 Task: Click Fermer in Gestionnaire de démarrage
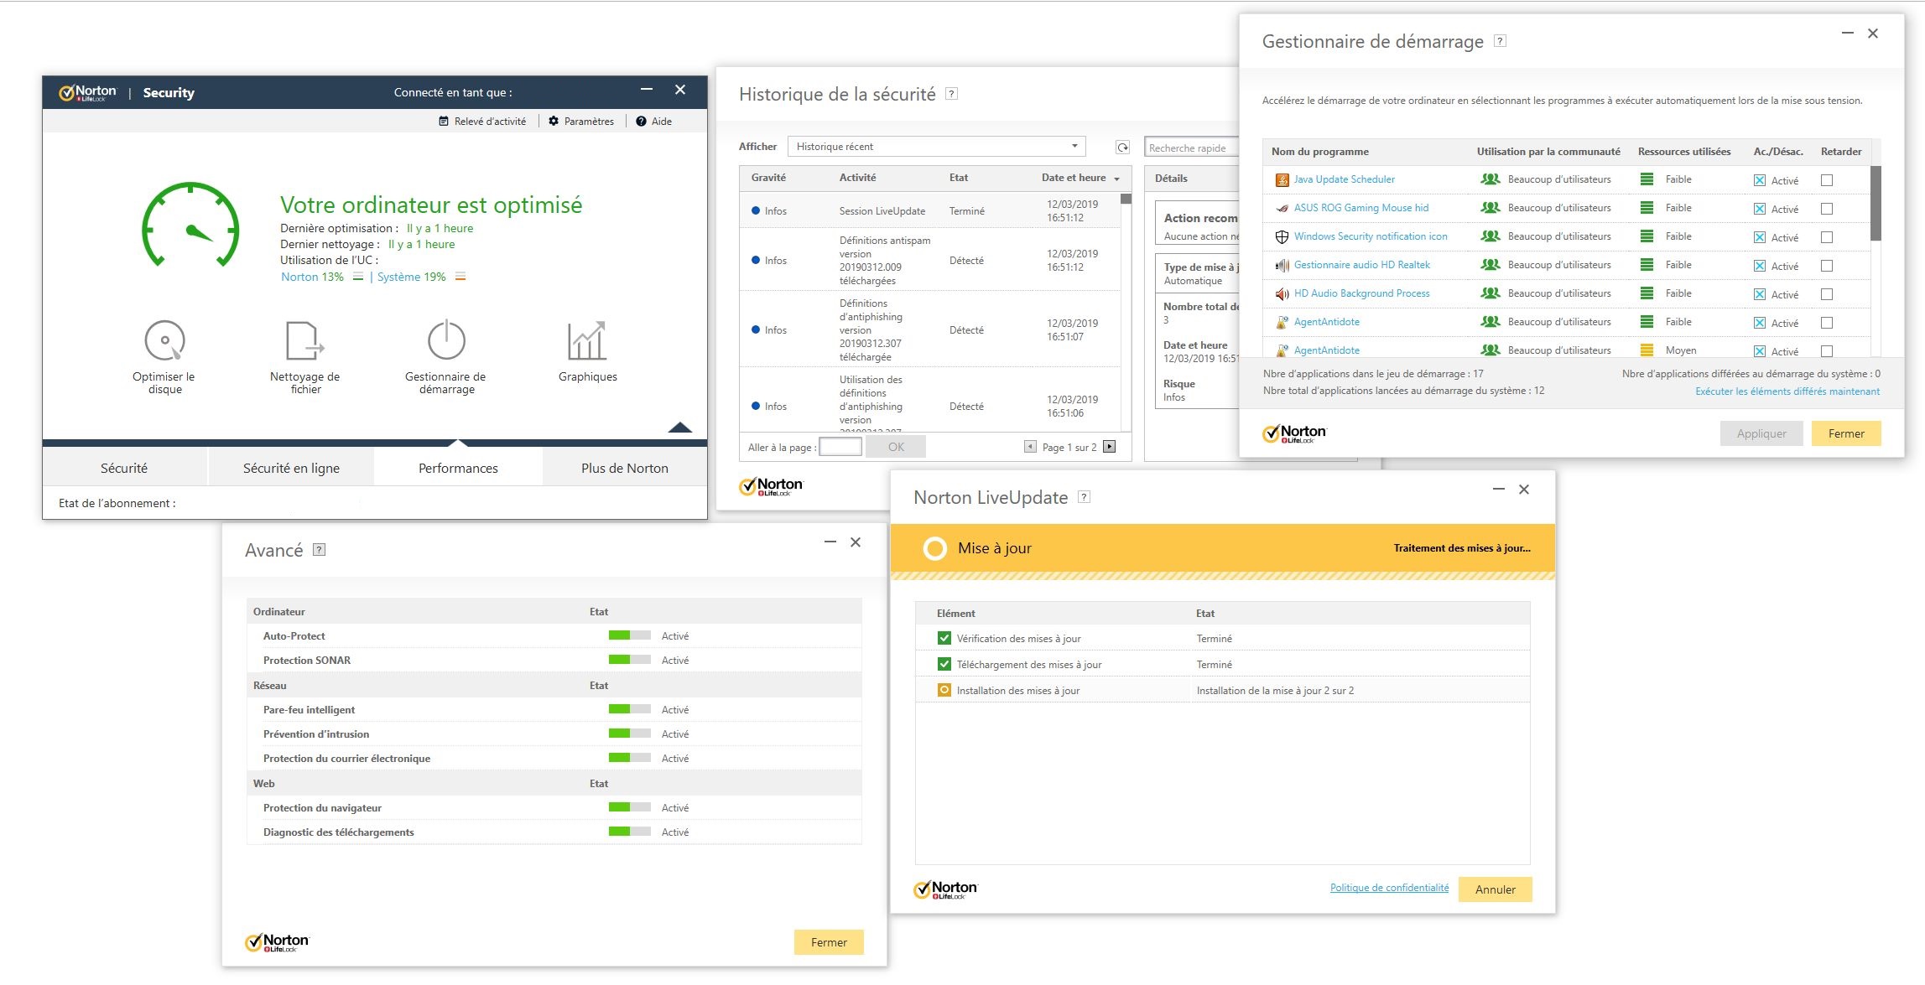coord(1845,433)
